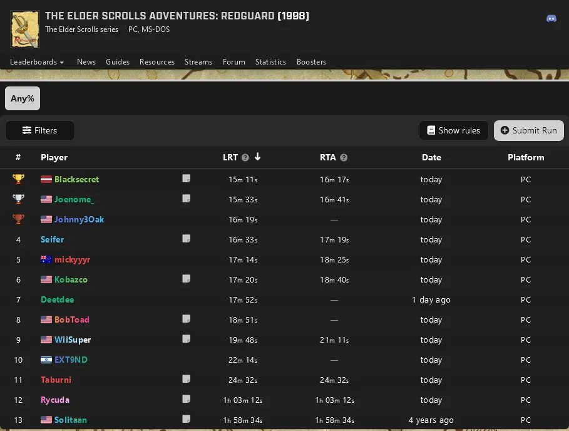Go to the Forum page
569x431 pixels.
coord(233,62)
